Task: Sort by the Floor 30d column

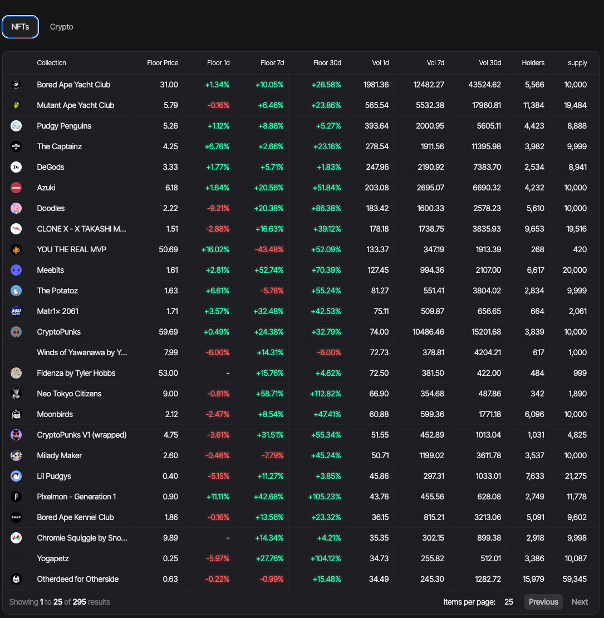Action: tap(327, 63)
